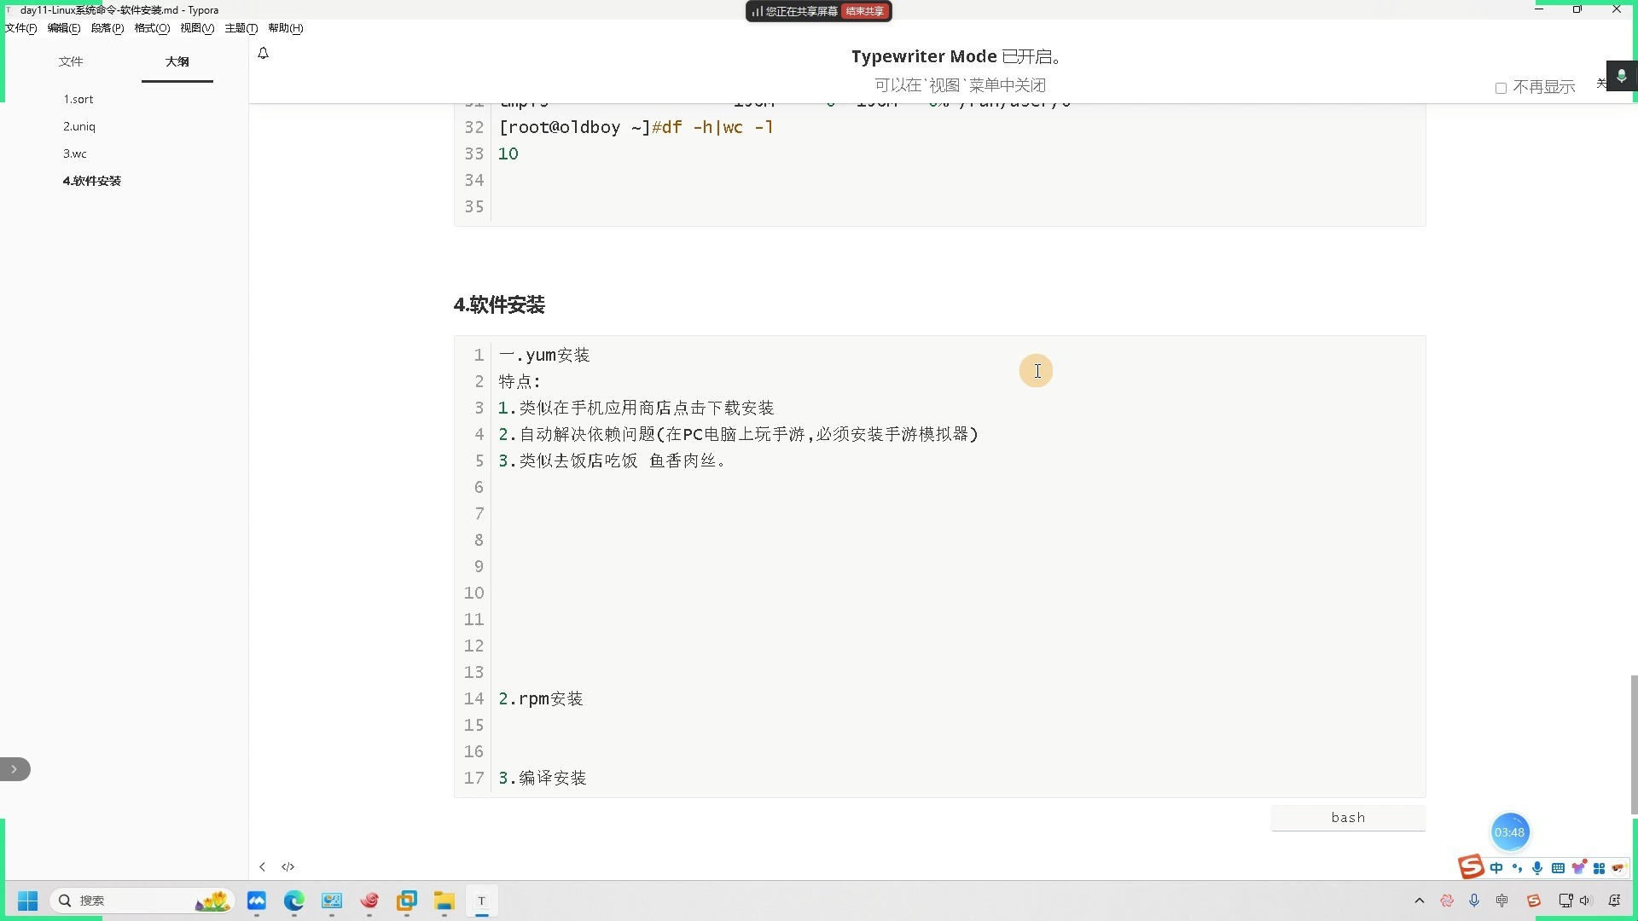
Task: Click the notification bell icon in Typora
Action: tap(263, 53)
